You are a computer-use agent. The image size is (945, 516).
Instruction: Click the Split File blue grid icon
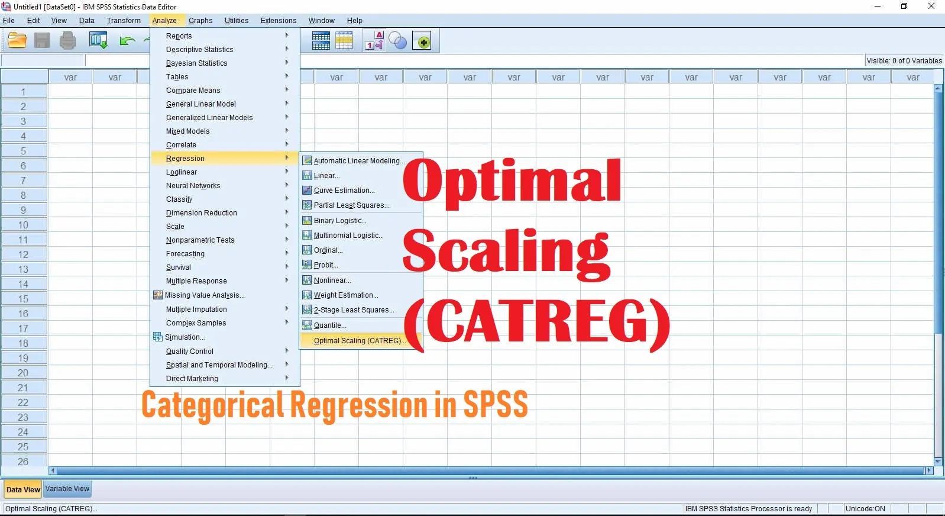321,41
